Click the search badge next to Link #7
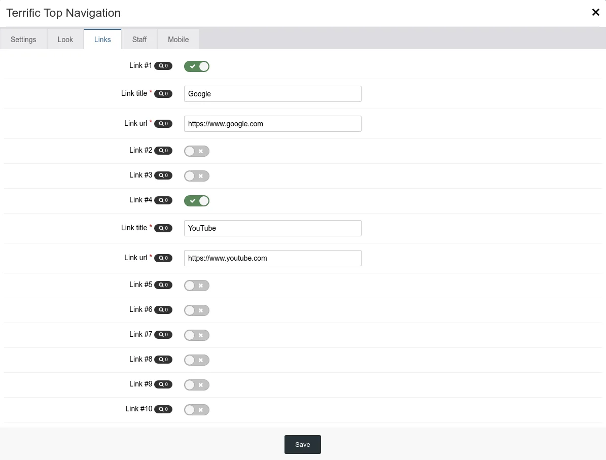 pos(163,335)
